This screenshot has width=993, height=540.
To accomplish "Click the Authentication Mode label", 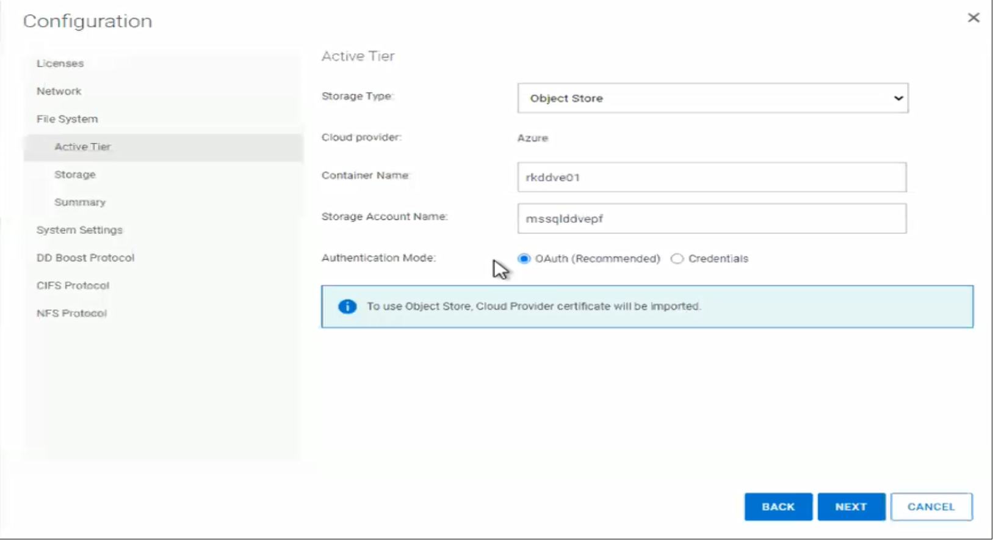I will (379, 258).
